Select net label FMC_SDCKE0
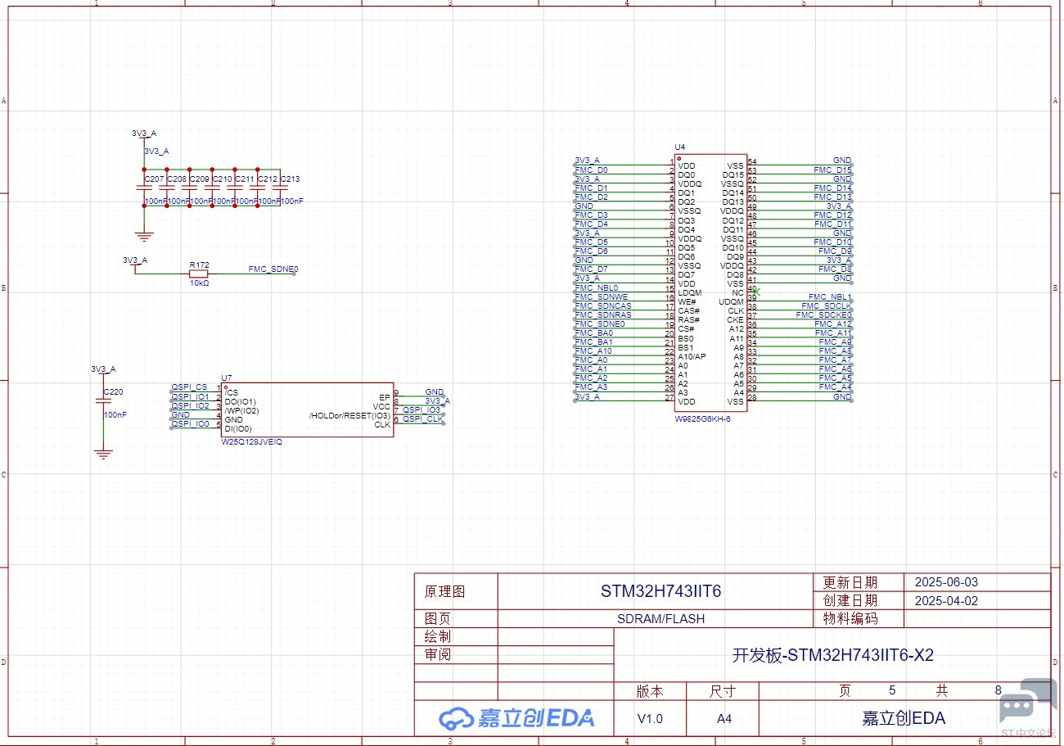1064x746 pixels. pos(824,314)
